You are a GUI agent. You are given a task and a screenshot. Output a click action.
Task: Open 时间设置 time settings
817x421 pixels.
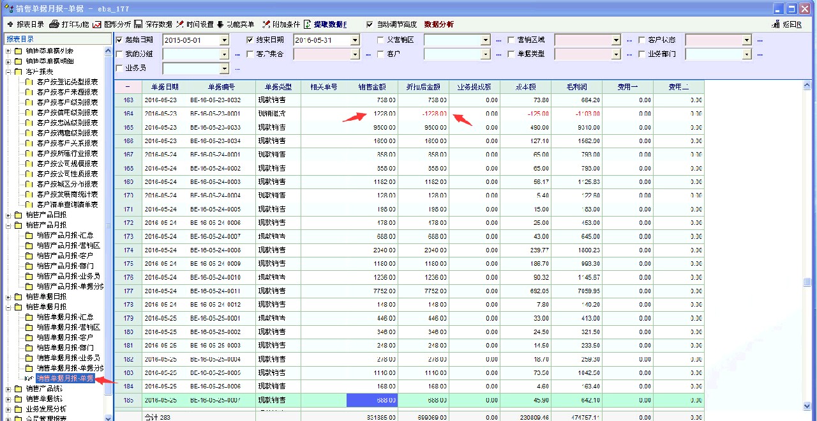(180, 24)
